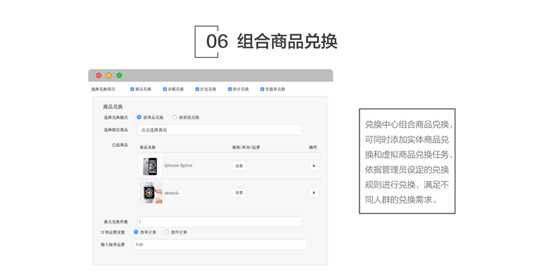537x280 pixels.
Task: Click the 已选商品 label
Action: point(120,145)
